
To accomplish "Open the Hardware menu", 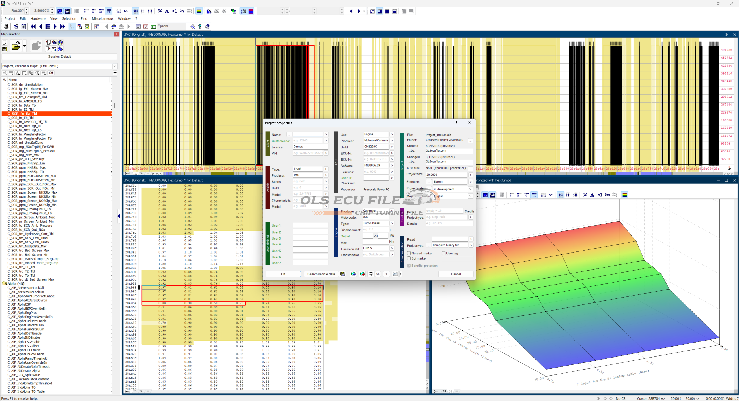I will 38,19.
